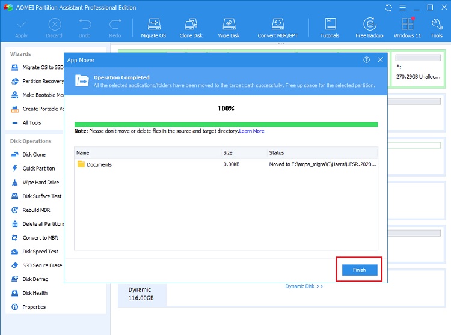Select Rebuild MBR operation
This screenshot has height=335, width=451.
[x=31, y=210]
